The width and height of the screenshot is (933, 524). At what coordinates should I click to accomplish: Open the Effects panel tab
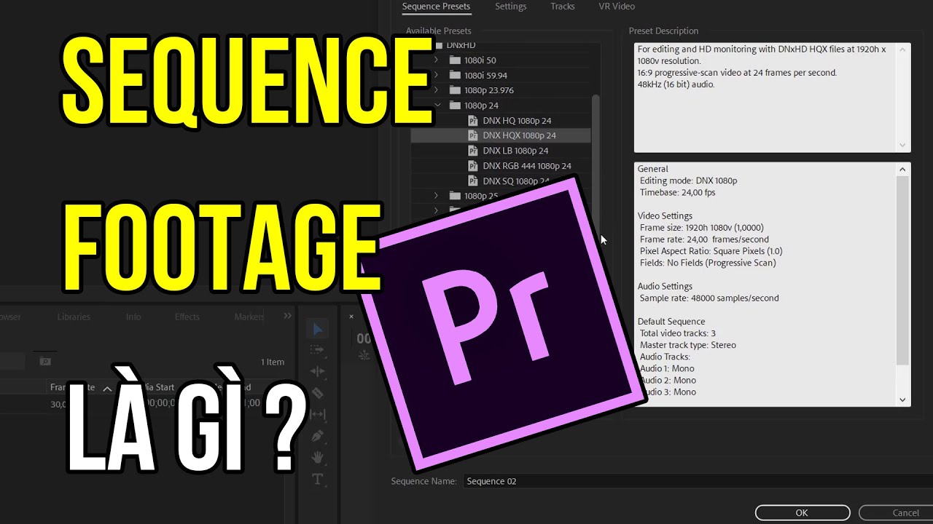point(187,317)
